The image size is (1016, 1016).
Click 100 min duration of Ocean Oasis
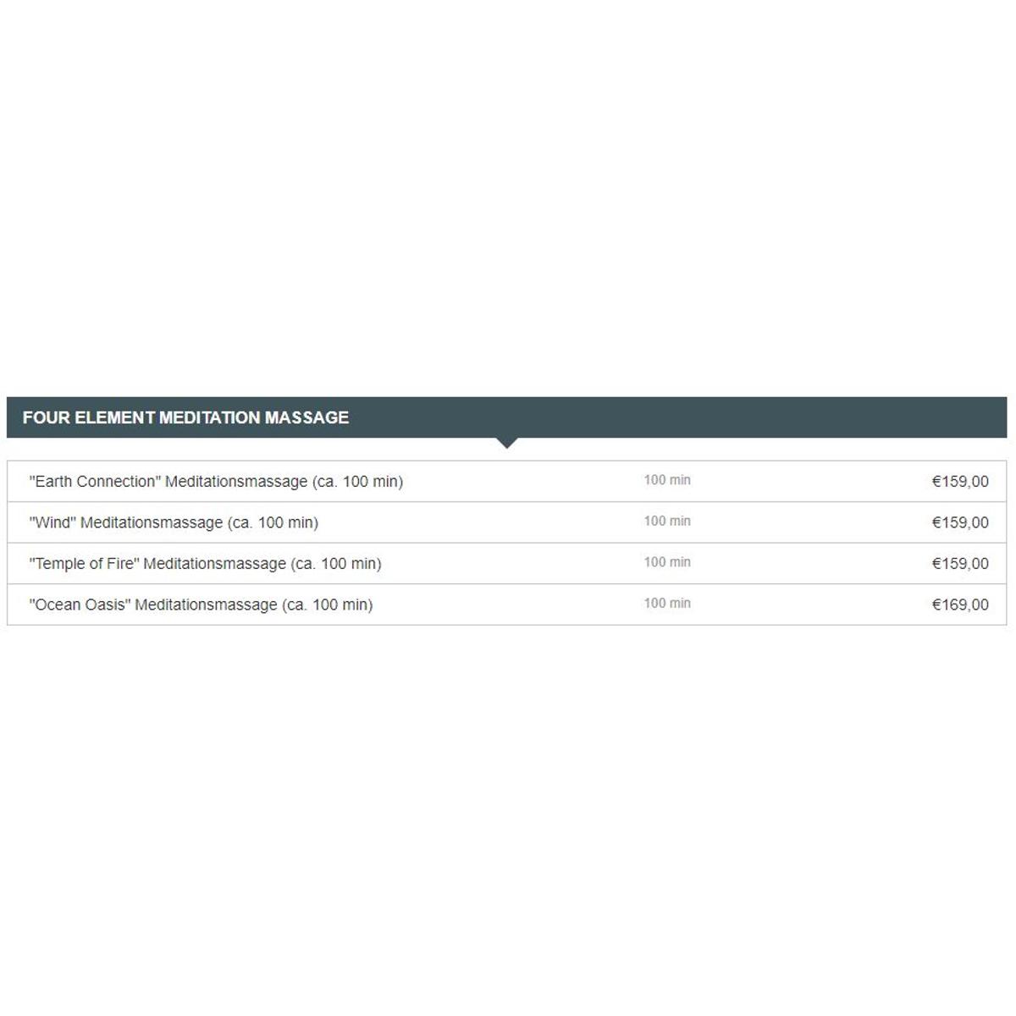(667, 603)
